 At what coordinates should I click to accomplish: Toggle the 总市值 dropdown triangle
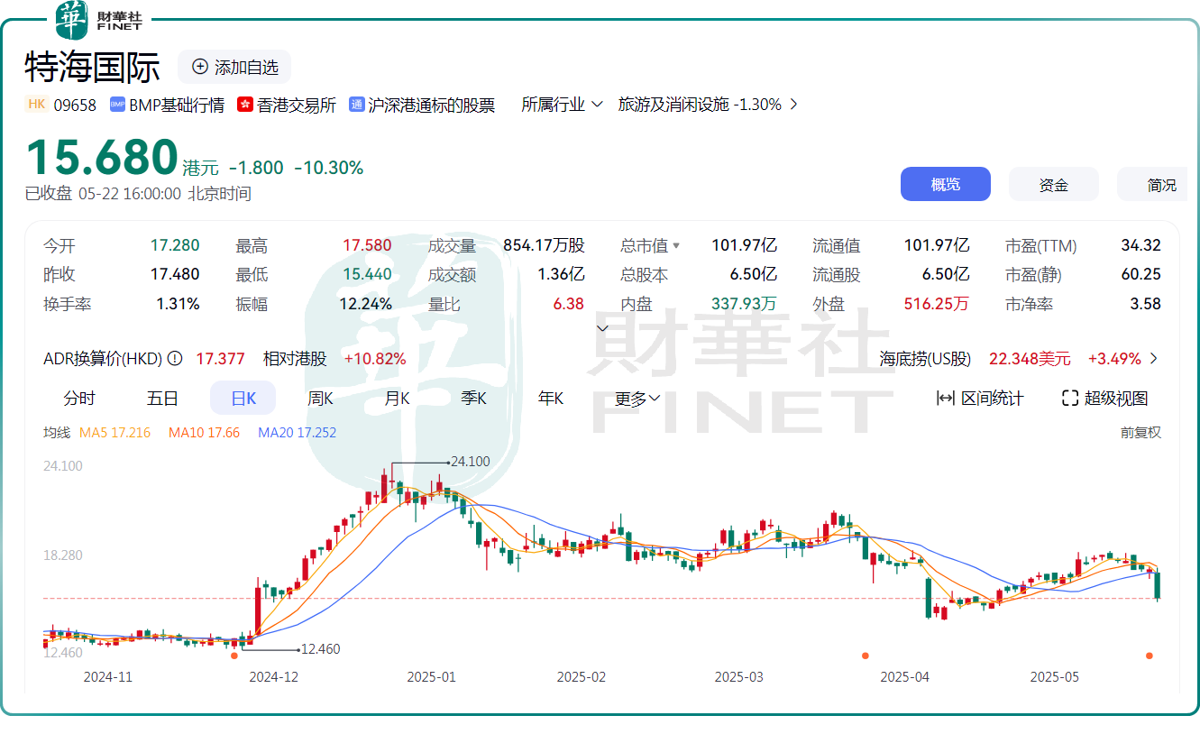click(x=676, y=245)
